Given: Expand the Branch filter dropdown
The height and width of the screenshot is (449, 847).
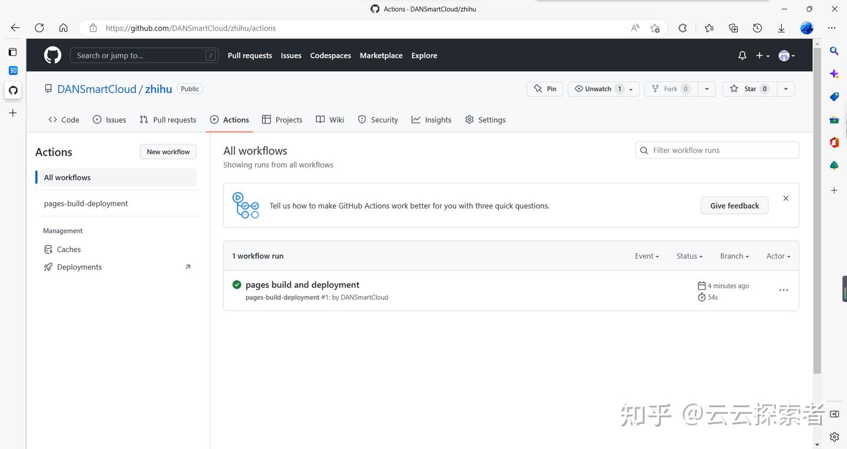Looking at the screenshot, I should (x=734, y=256).
